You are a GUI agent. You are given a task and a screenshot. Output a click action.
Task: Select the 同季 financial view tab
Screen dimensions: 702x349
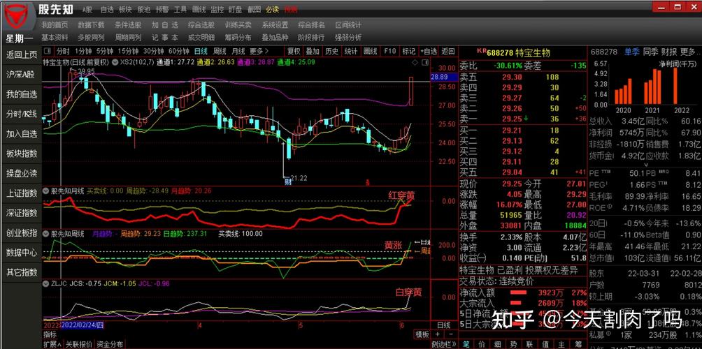(650, 52)
